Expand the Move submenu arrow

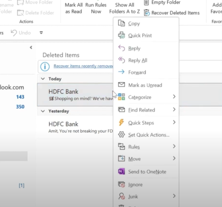(x=174, y=158)
